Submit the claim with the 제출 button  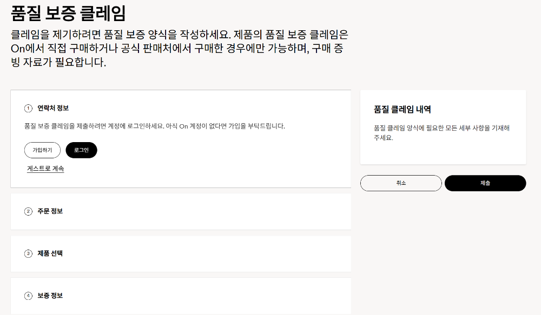[x=485, y=183]
